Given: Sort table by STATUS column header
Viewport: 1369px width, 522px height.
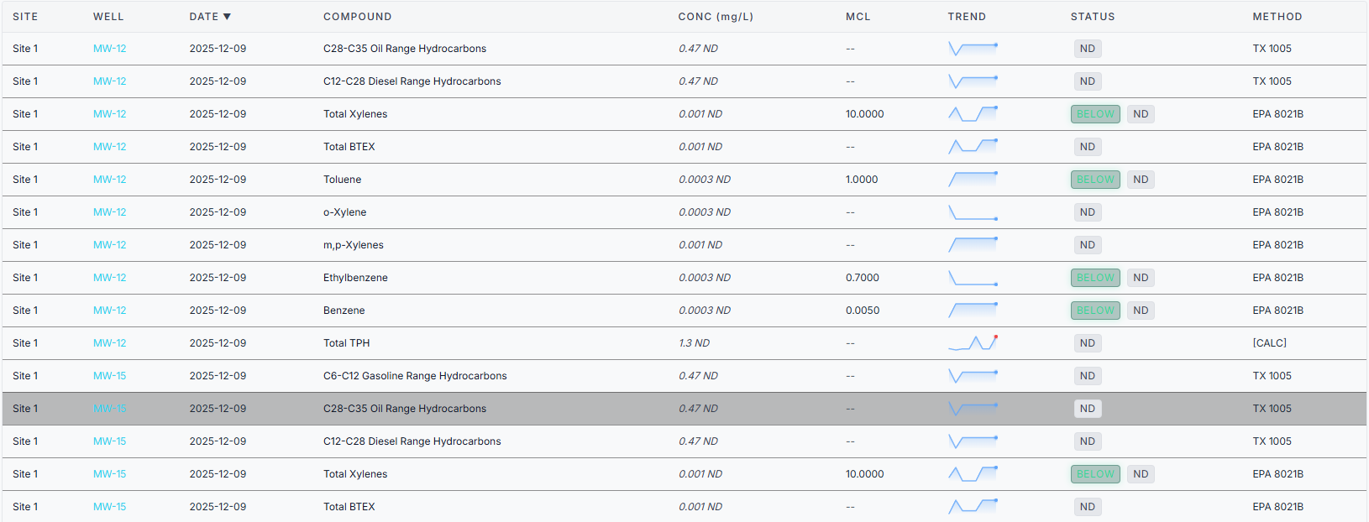Looking at the screenshot, I should 1092,17.
